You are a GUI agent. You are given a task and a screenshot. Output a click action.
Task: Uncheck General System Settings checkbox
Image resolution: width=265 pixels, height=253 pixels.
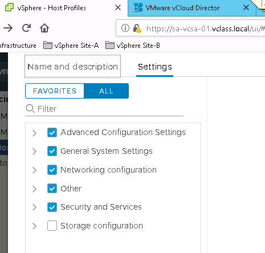[52, 151]
